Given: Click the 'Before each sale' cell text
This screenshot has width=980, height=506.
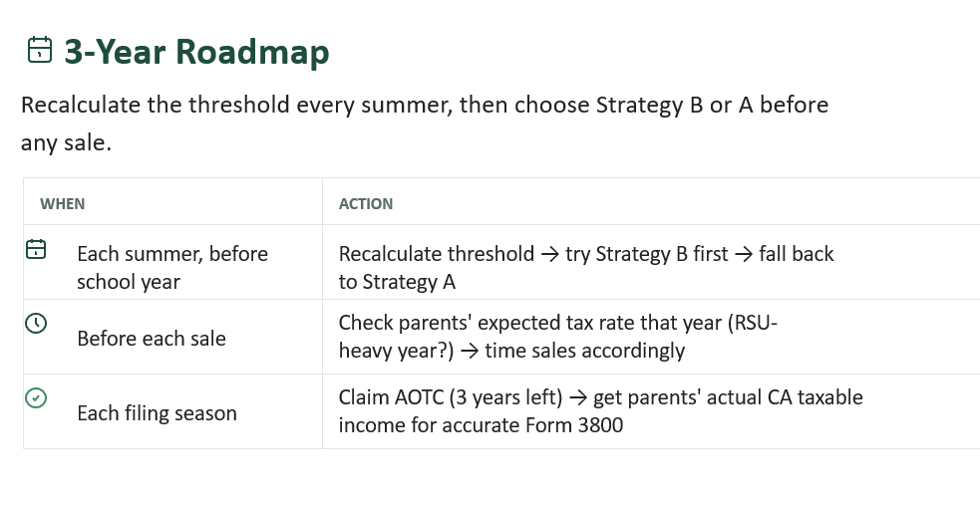Looking at the screenshot, I should (x=152, y=338).
